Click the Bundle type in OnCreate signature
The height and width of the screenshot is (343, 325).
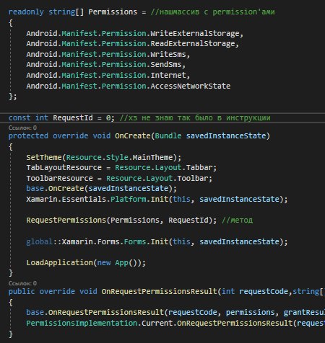(168, 135)
